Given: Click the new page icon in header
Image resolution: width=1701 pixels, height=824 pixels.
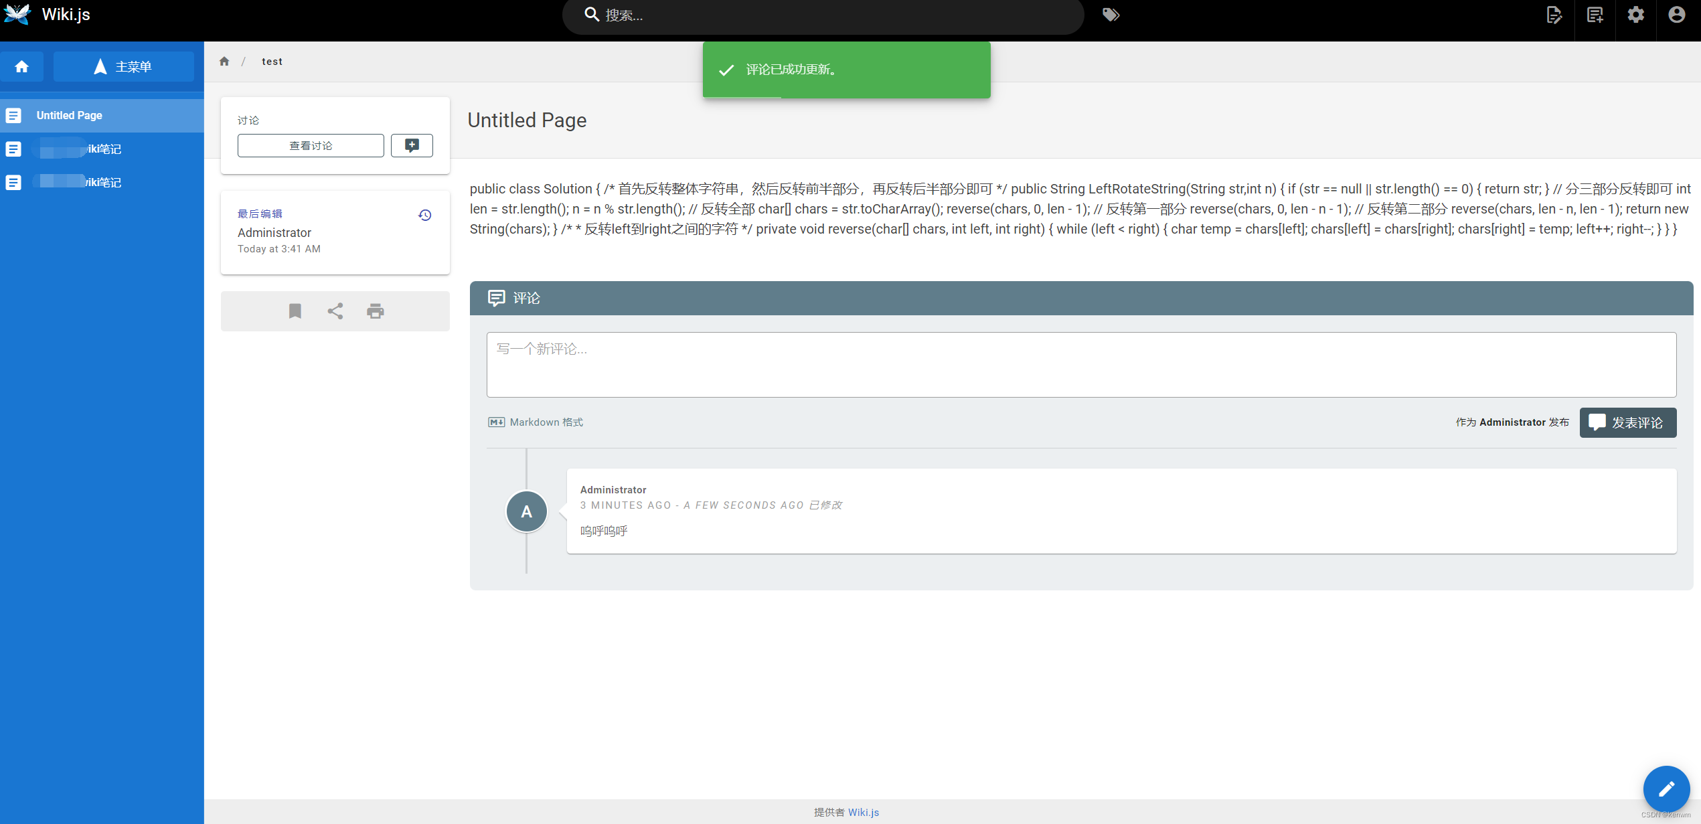Looking at the screenshot, I should 1595,15.
